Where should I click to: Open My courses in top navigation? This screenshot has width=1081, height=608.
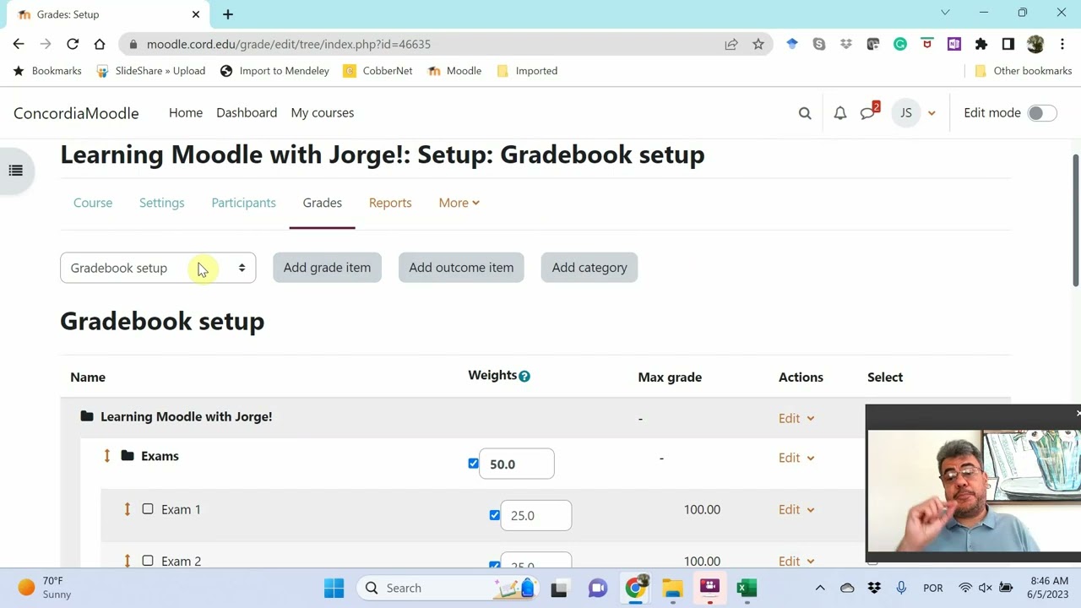click(x=323, y=112)
